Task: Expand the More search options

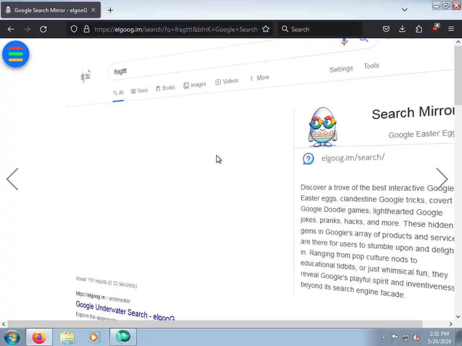Action: click(x=259, y=77)
